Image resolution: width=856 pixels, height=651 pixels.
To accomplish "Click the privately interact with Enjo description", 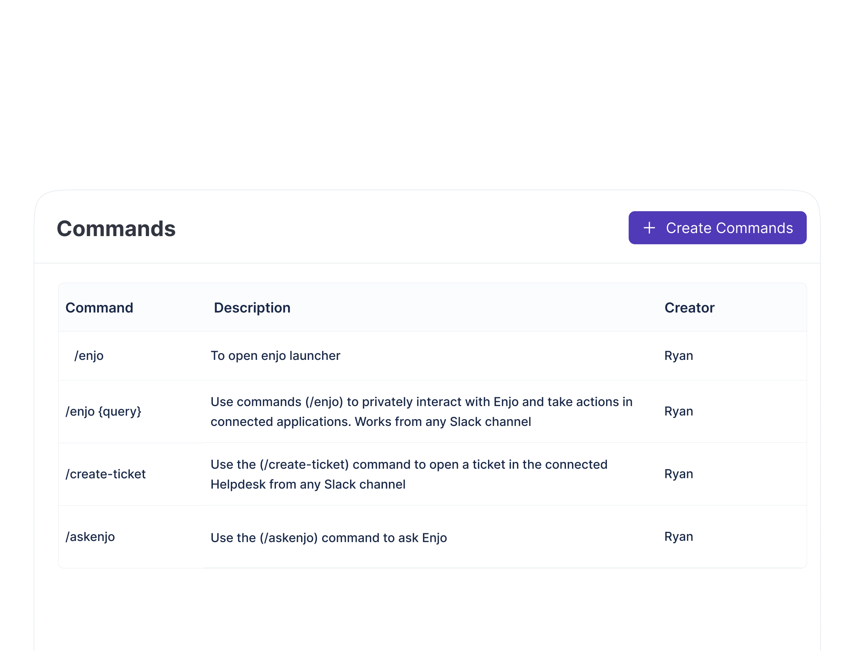I will point(421,411).
